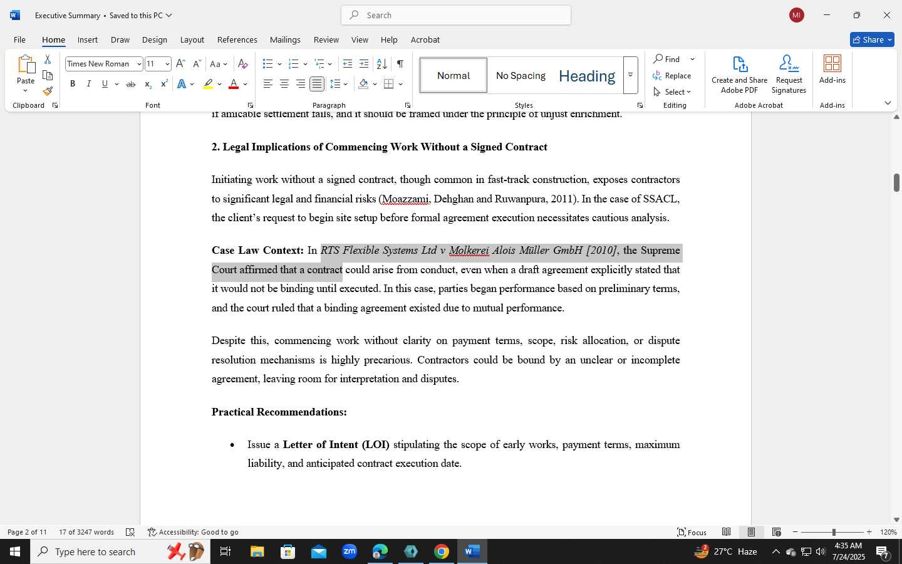Open the Select dropdown in Editing

pyautogui.click(x=671, y=91)
